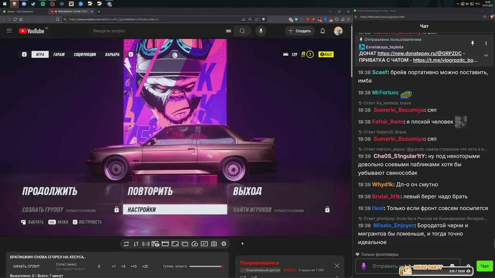Add +5 minutes to split
This screenshot has width=495, height=278.
(123, 266)
